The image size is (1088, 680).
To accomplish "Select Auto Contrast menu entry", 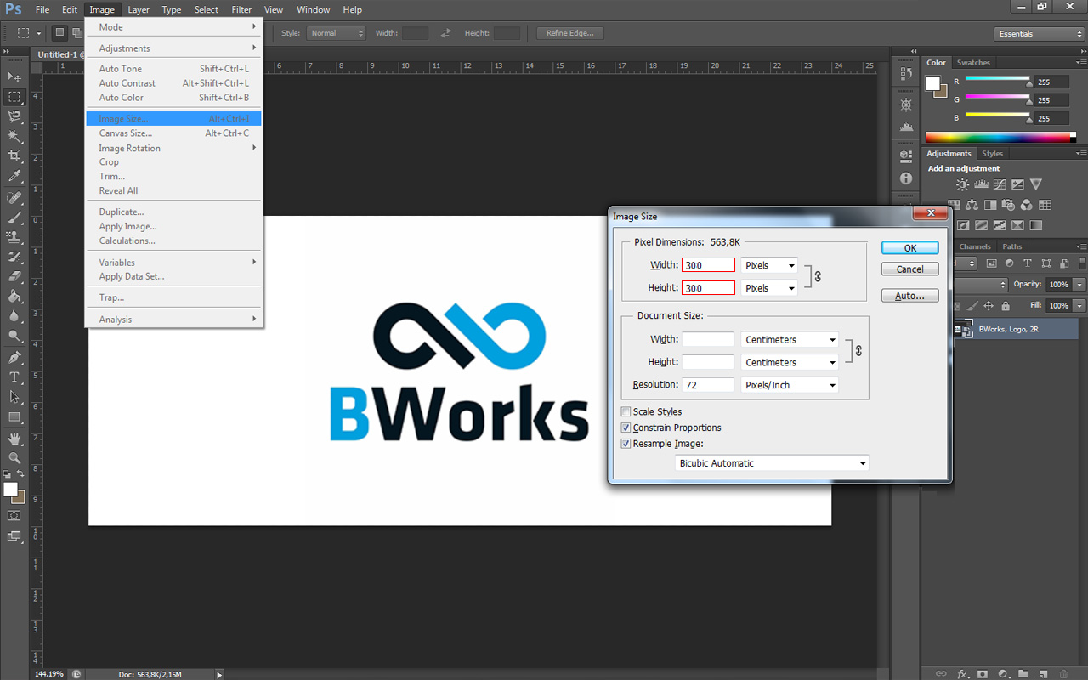I will point(173,83).
